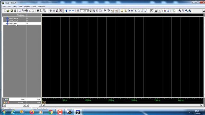
Task: Click the yellow Insert Cursor icon
Action: coord(122,11)
